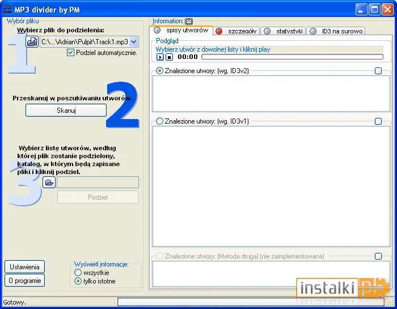Toggle the Podziel automatycznie checkbox
This screenshot has height=309, width=397.
pyautogui.click(x=70, y=53)
